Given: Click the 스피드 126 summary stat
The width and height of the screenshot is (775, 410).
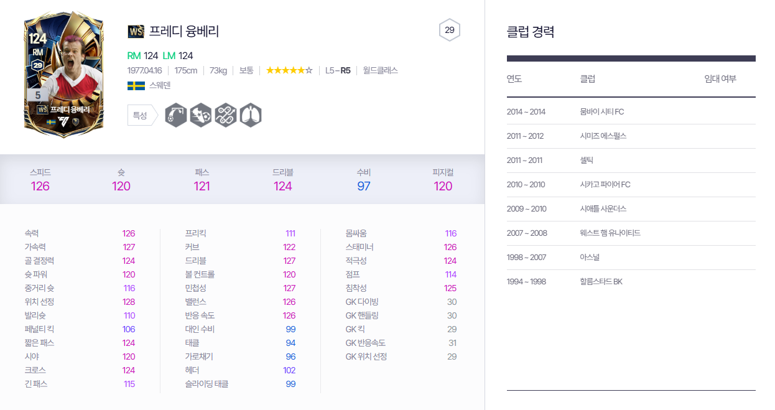Looking at the screenshot, I should point(40,180).
